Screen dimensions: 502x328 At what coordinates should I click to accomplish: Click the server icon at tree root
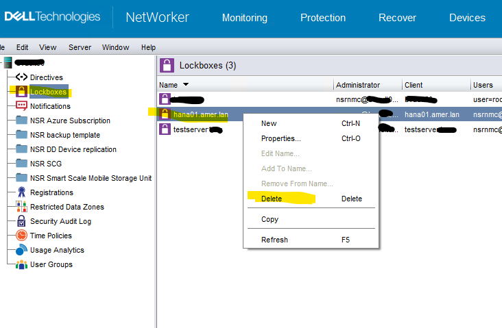[8, 63]
